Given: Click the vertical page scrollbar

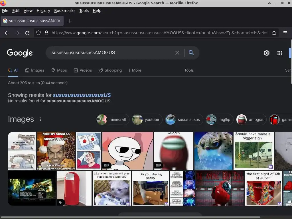Looking at the screenshot, I should 291,62.
